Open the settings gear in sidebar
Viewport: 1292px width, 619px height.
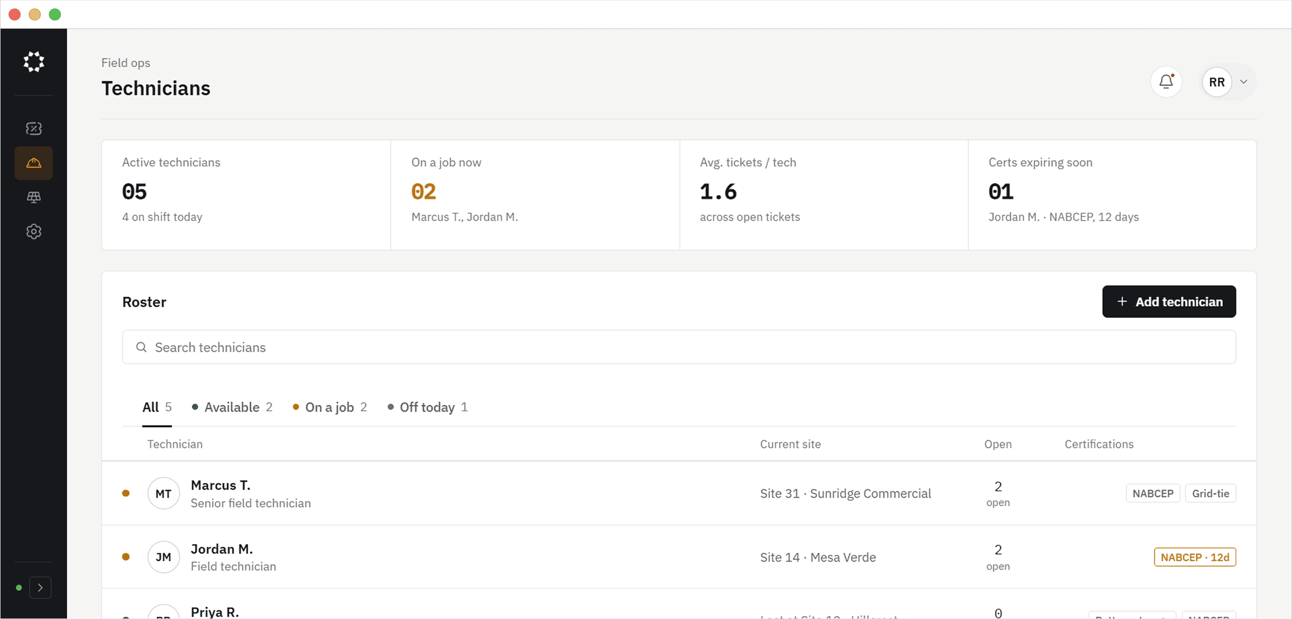34,232
